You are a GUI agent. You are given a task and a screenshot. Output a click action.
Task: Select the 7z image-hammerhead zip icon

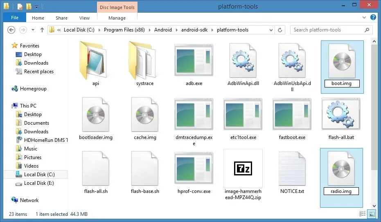click(x=243, y=168)
